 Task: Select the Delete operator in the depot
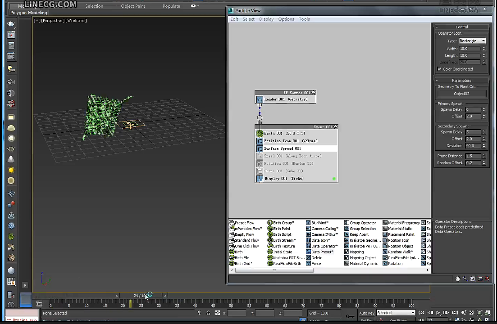[x=317, y=257]
